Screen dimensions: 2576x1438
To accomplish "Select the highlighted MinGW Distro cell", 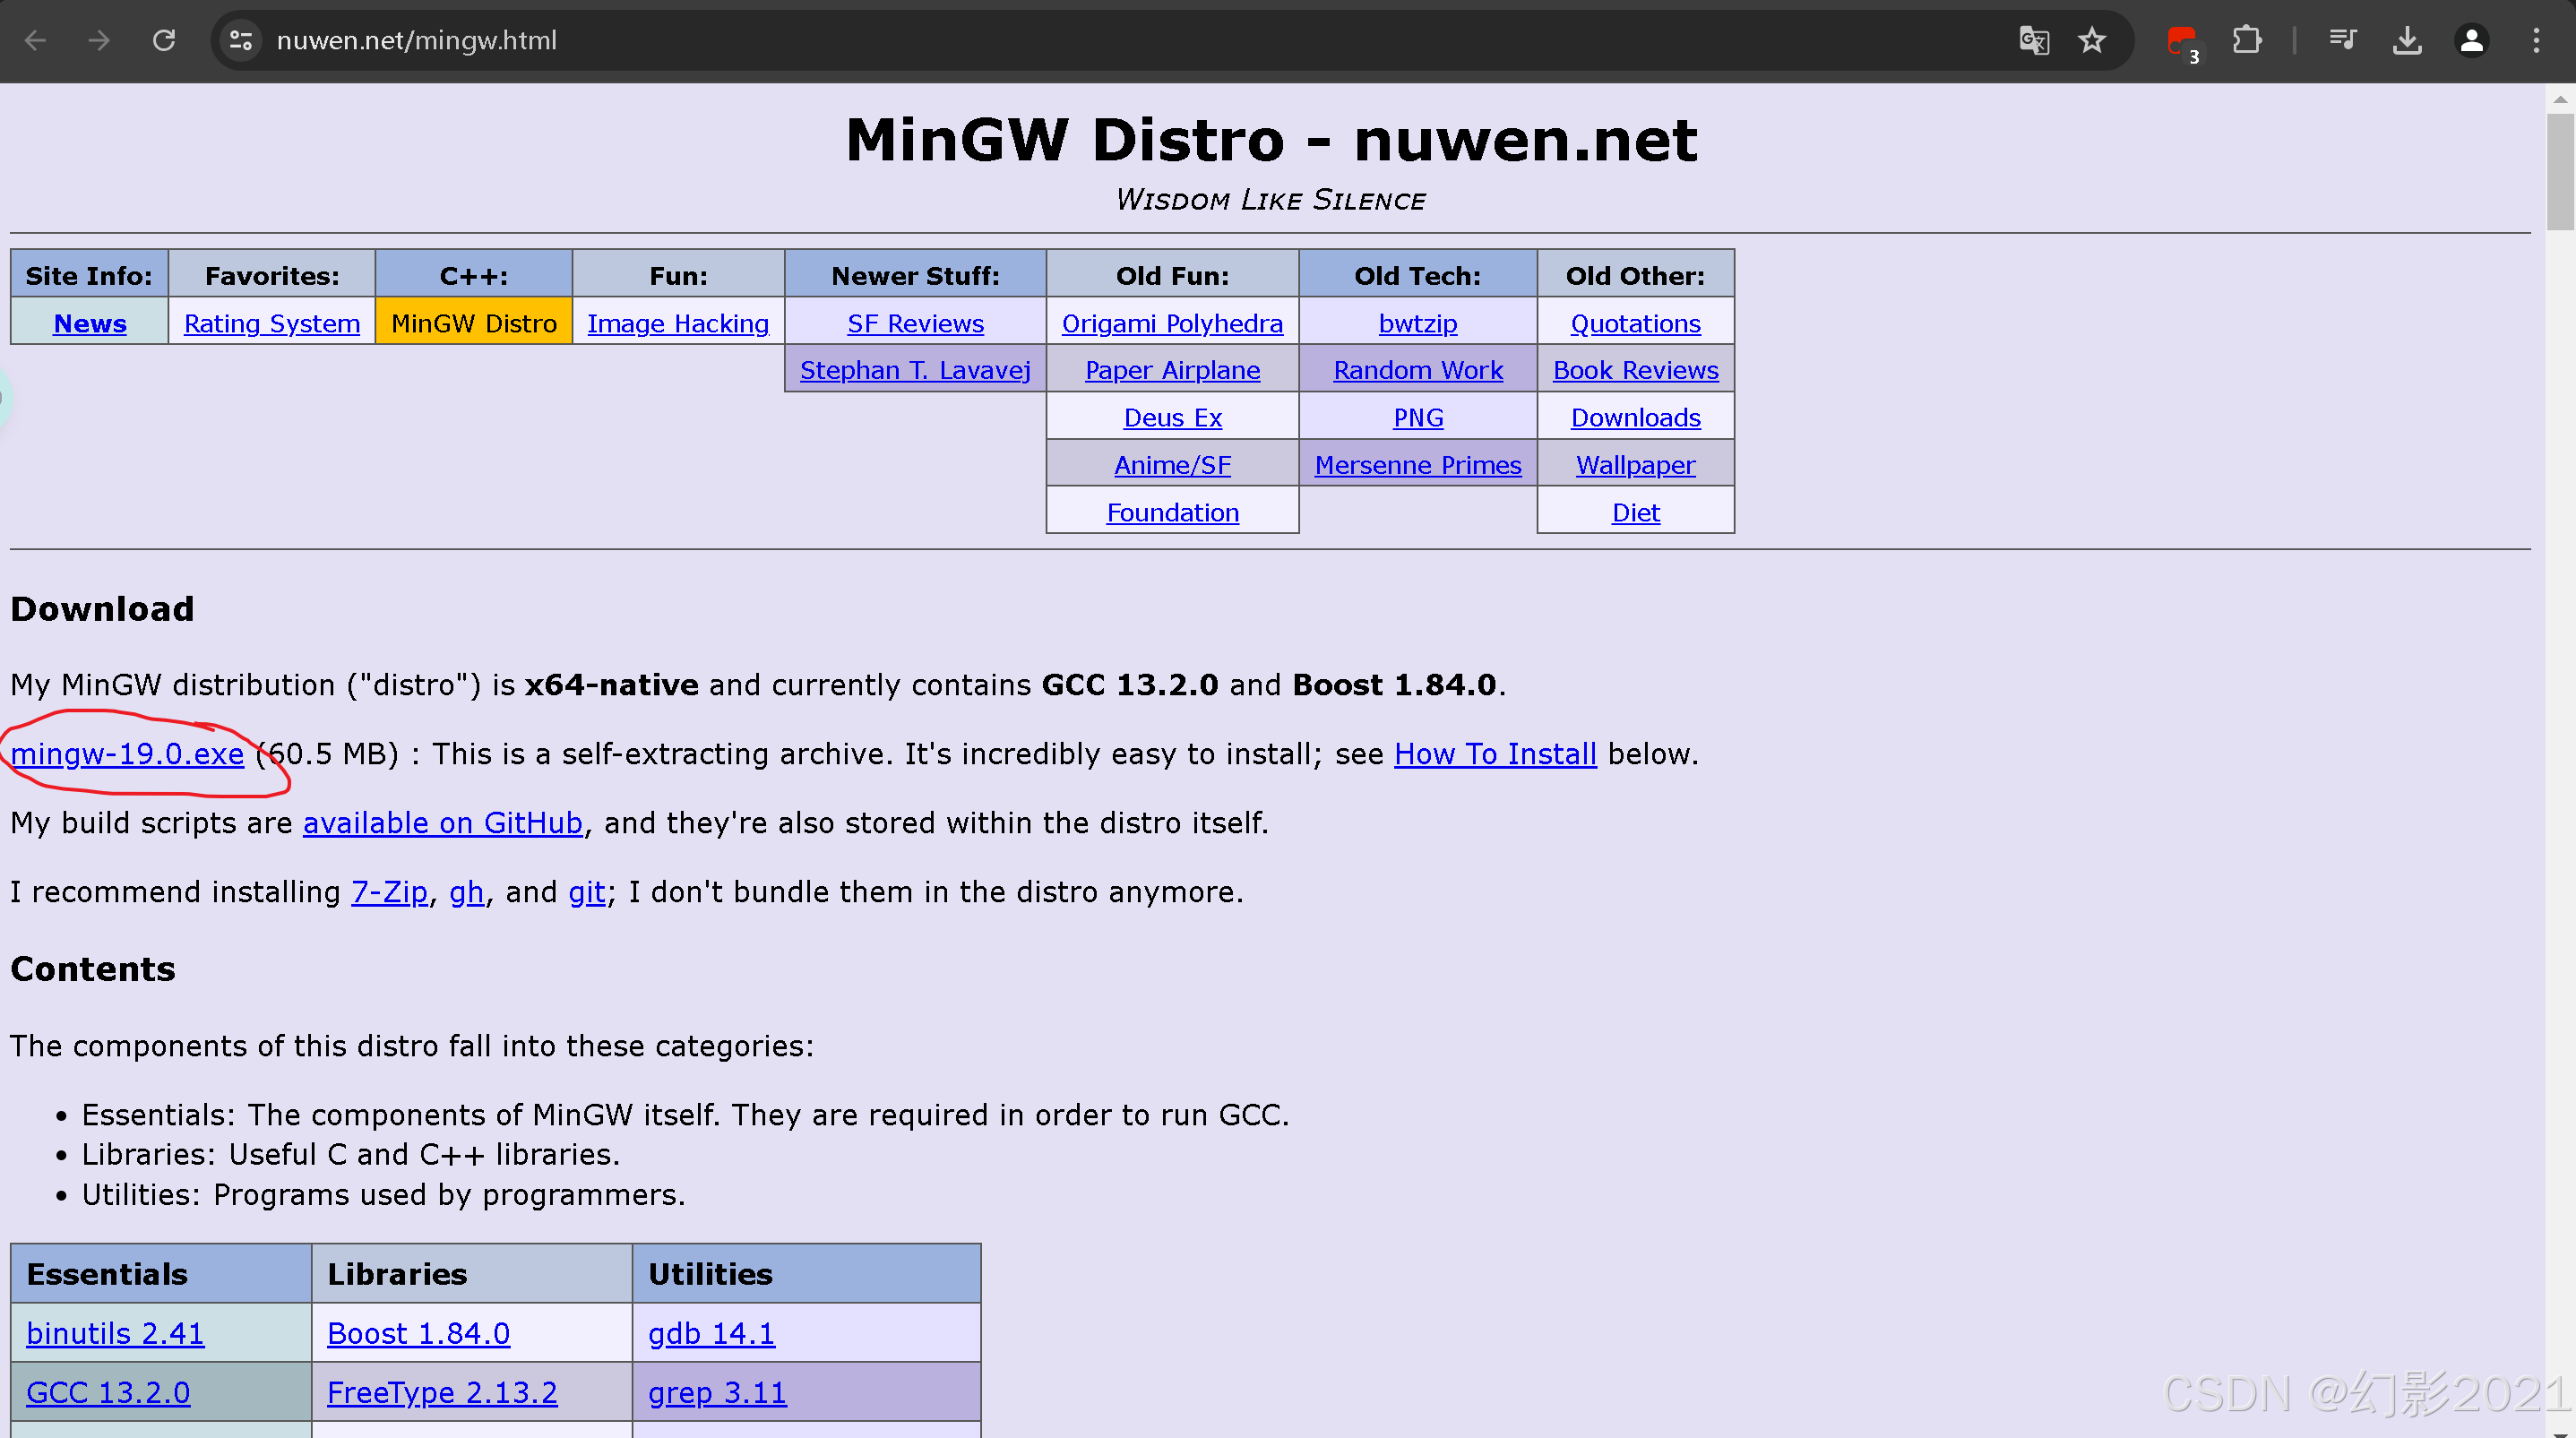I will (473, 322).
